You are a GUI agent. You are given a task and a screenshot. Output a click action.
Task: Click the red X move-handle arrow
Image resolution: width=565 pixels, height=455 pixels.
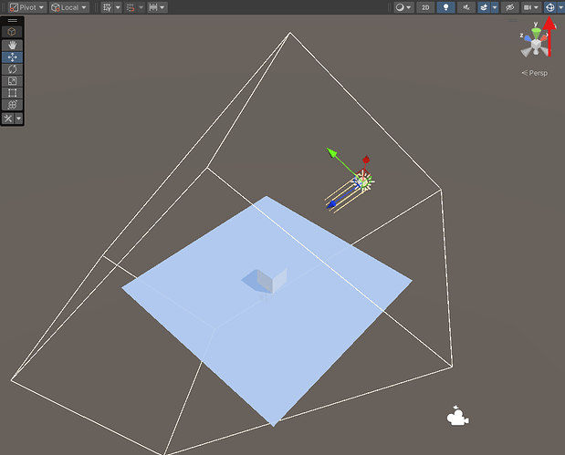coord(366,160)
